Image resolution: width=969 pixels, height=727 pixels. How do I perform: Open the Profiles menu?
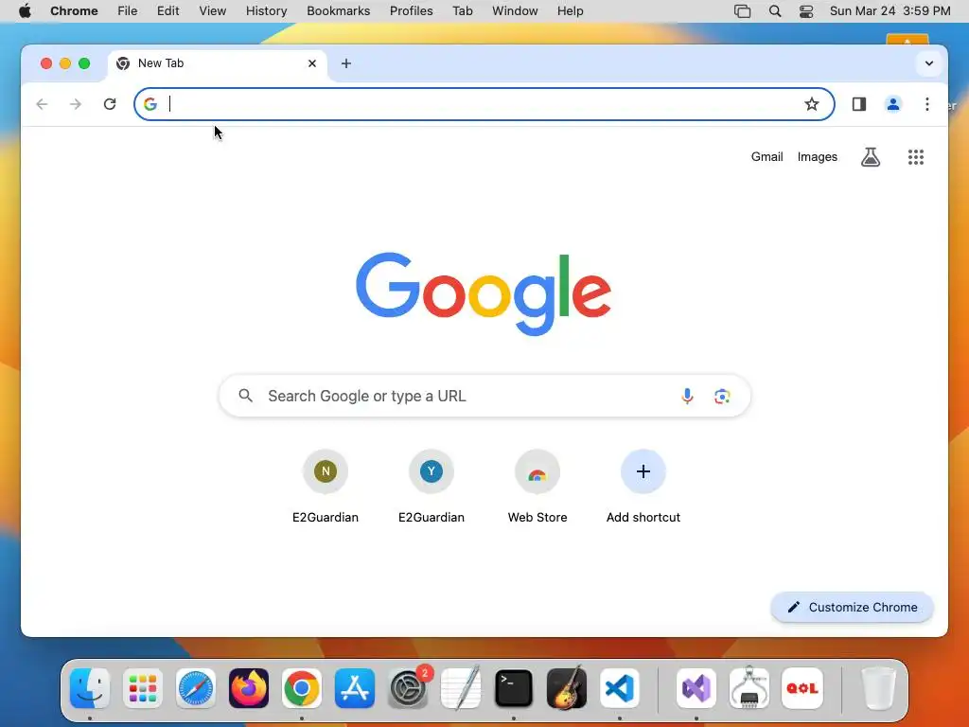coord(411,11)
